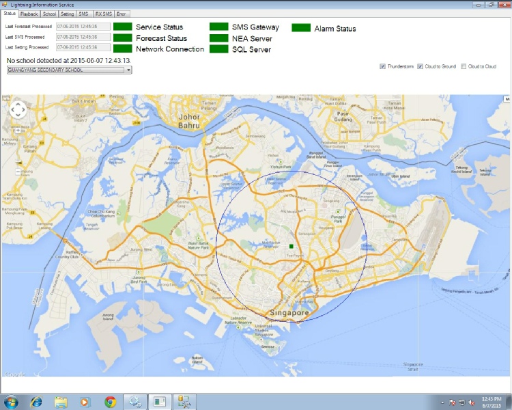Click the 'No school detected' status text

[68, 61]
